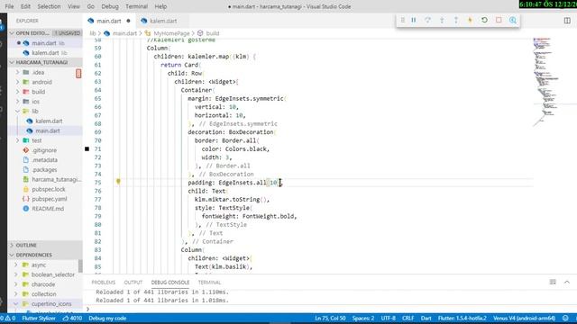577x324 pixels.
Task: Open the Help menu
Action: coord(160,6)
